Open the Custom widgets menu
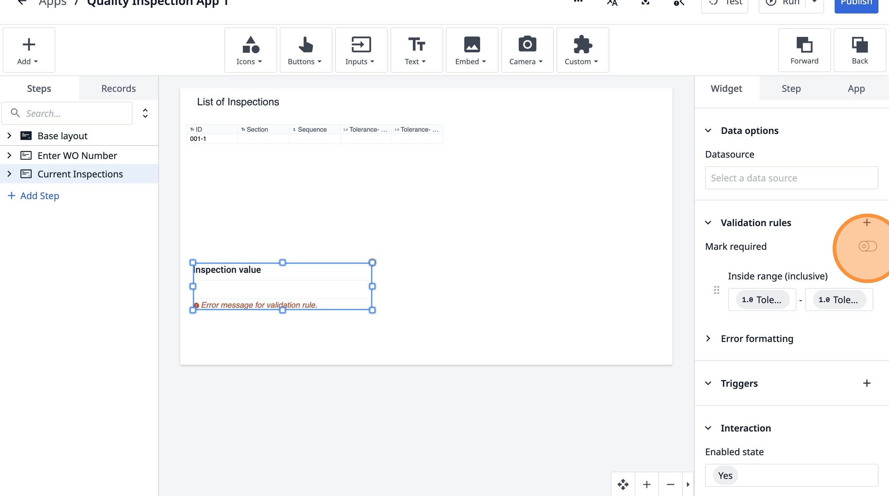The width and height of the screenshot is (889, 496). [582, 50]
